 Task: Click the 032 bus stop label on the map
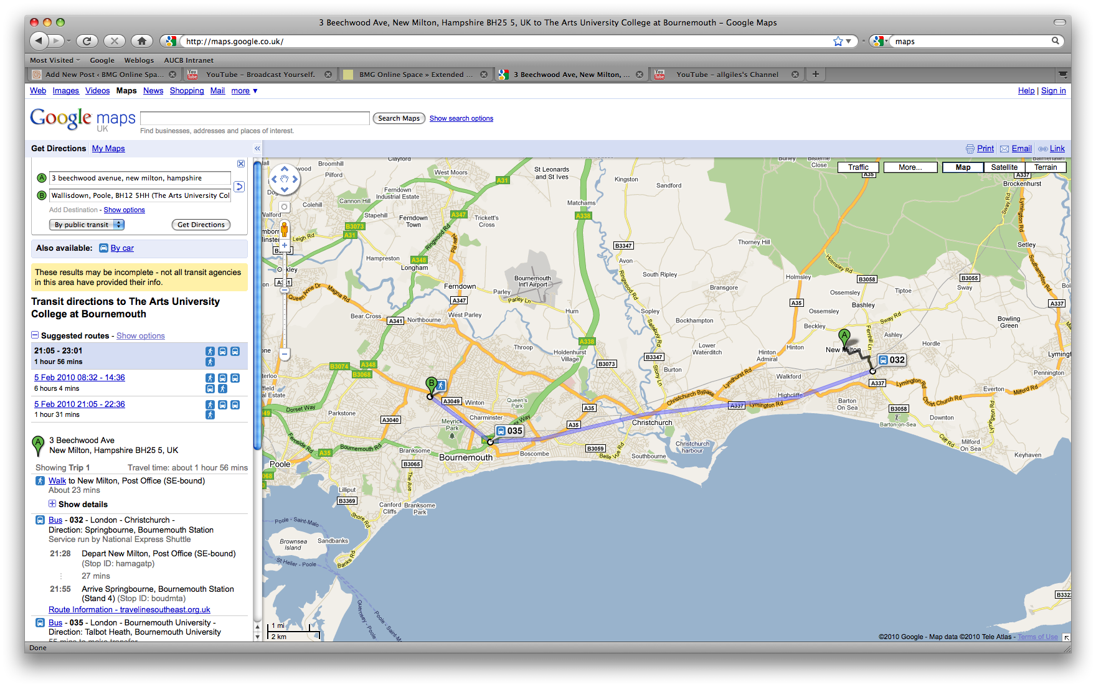(x=892, y=360)
